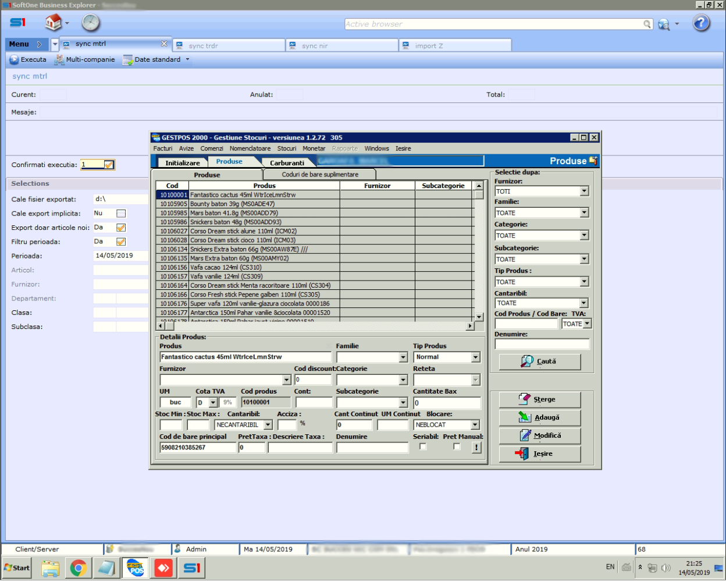This screenshot has height=581, width=726.
Task: Toggle the Pret Manual checkbox
Action: 457,447
